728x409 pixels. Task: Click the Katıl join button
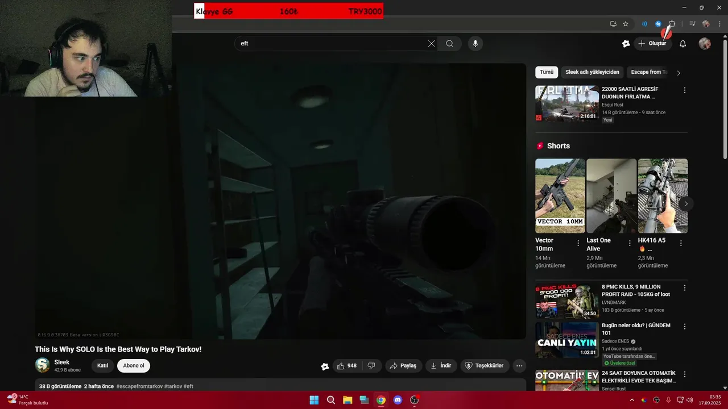pyautogui.click(x=102, y=366)
